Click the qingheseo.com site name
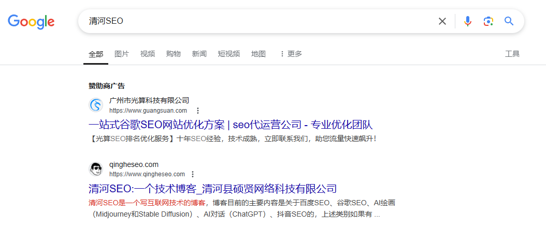 [134, 164]
